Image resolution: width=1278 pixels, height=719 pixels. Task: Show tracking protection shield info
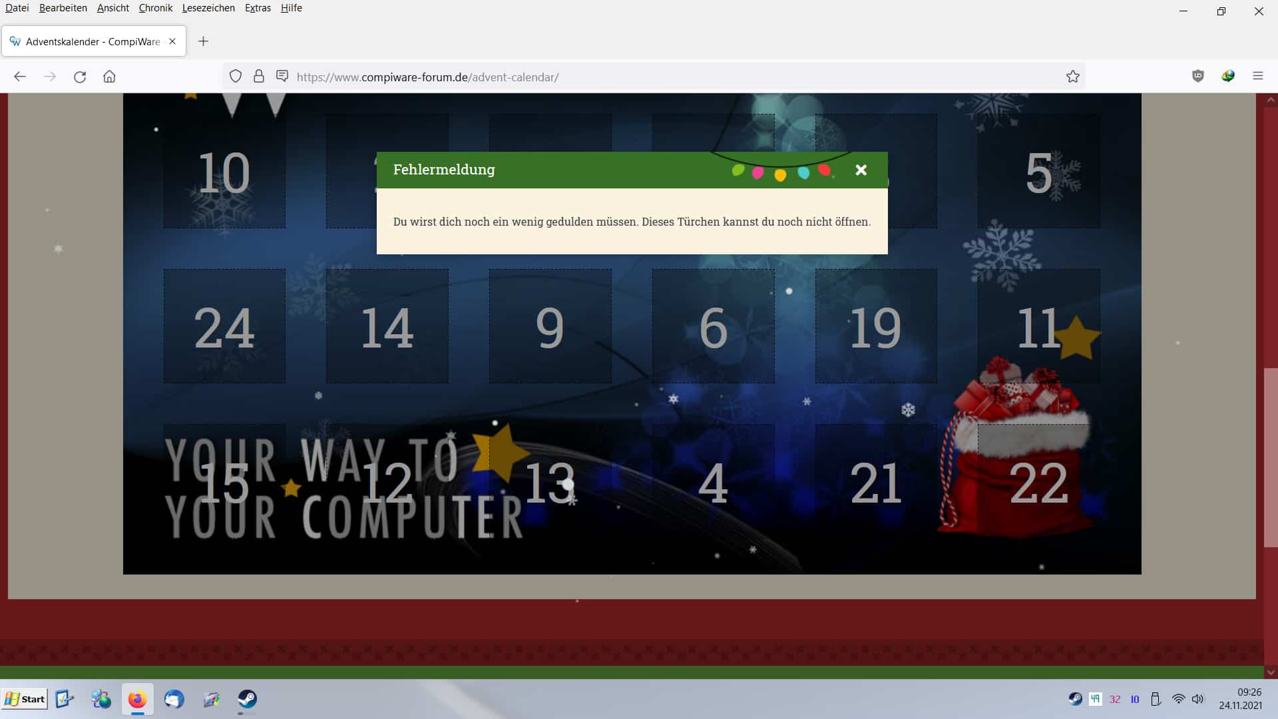236,77
